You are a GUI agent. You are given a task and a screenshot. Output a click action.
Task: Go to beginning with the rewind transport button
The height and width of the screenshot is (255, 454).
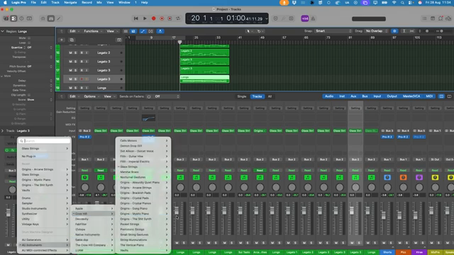[x=135, y=18]
